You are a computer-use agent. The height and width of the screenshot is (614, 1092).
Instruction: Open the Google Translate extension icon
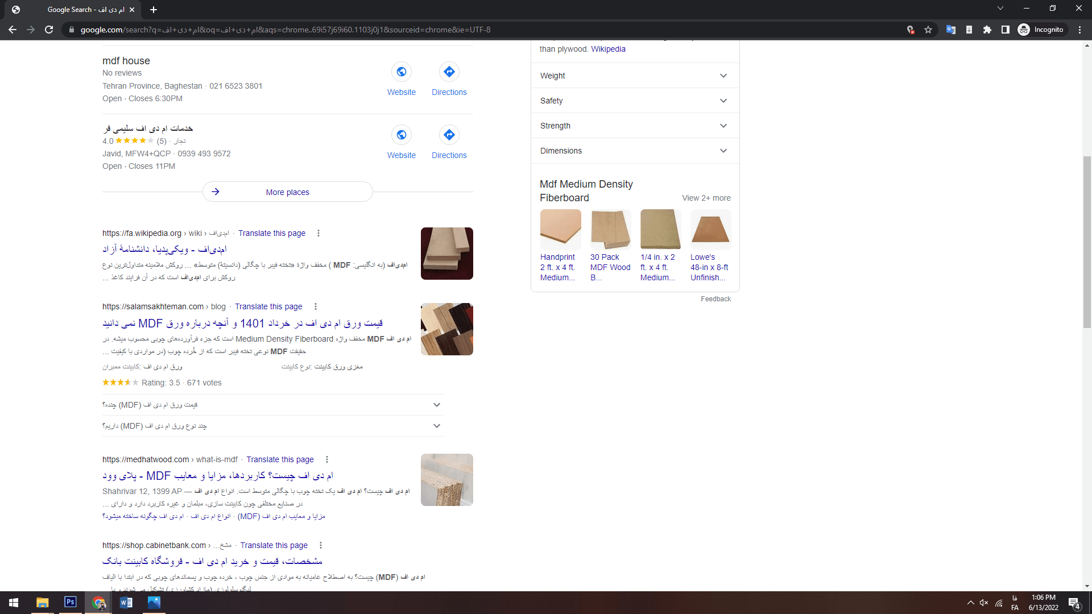click(x=950, y=30)
